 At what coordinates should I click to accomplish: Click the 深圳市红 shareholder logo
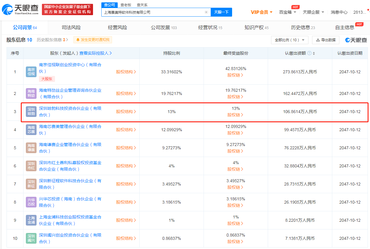click(31, 166)
